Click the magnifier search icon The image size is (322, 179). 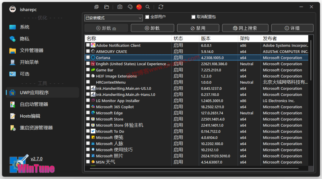point(148,7)
